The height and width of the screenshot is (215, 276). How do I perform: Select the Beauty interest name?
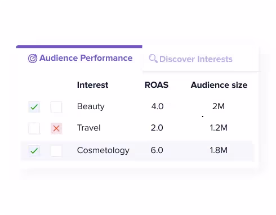pos(91,106)
